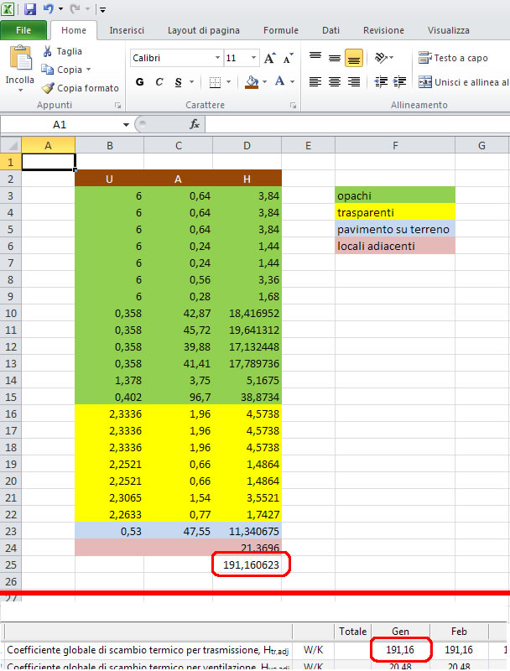This screenshot has height=671, width=510.
Task: Open Appunti clipboard dialog launcher
Action: click(117, 106)
